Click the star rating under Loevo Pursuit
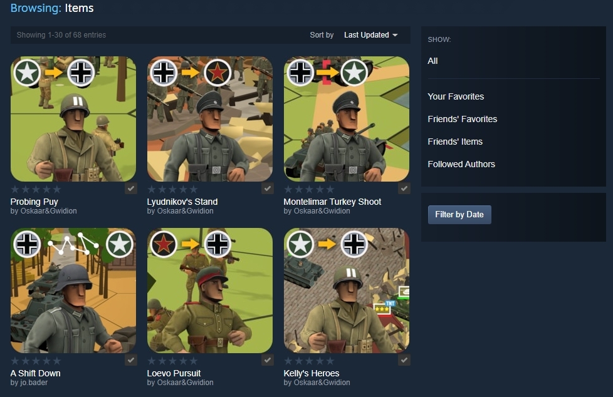613x397 pixels. pos(172,361)
